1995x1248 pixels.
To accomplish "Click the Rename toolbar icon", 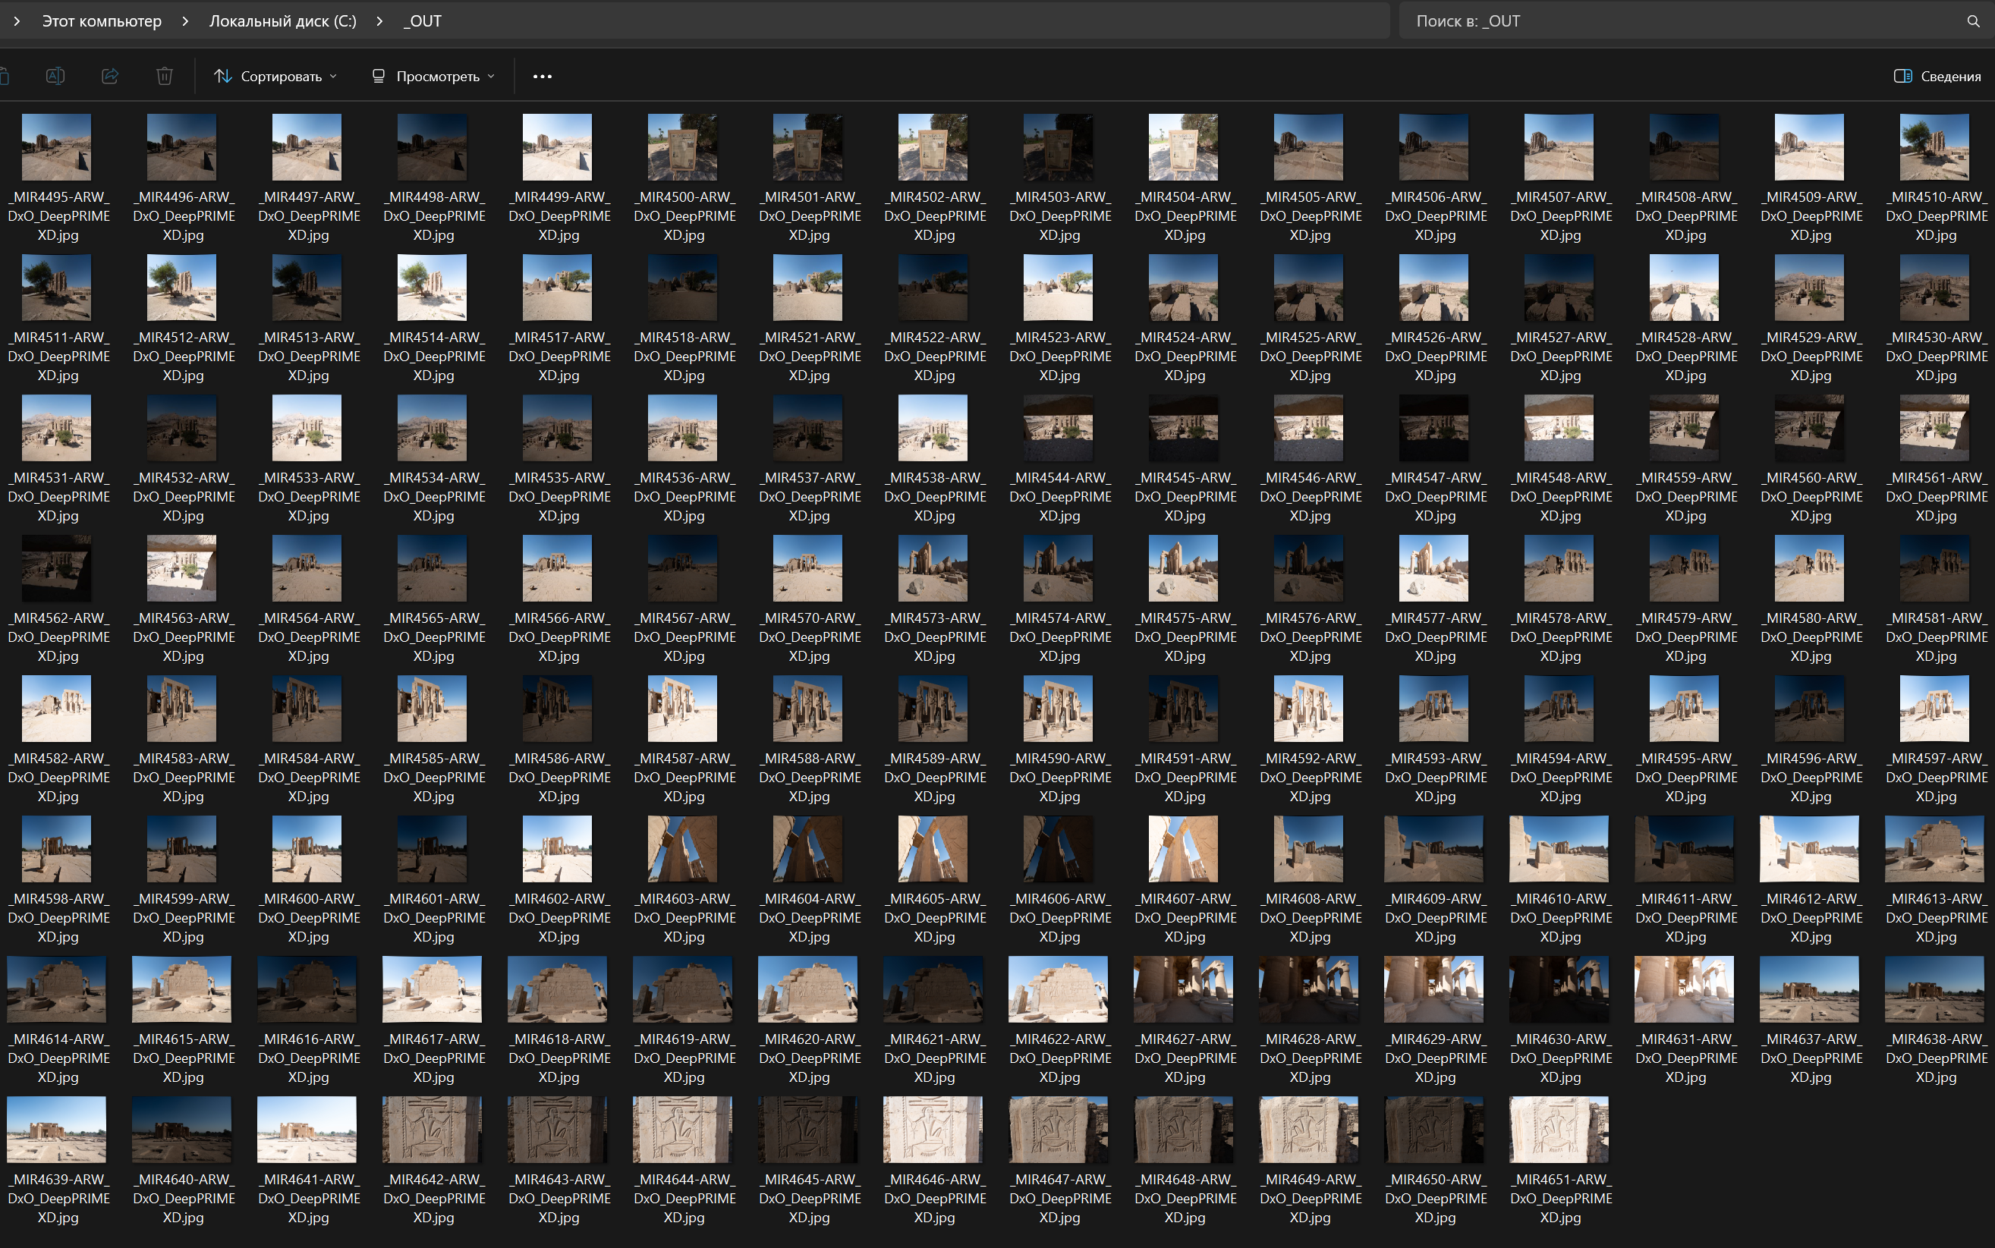I will (x=55, y=76).
